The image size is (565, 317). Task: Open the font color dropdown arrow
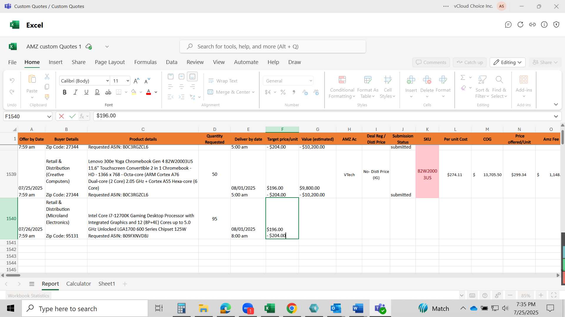(156, 92)
